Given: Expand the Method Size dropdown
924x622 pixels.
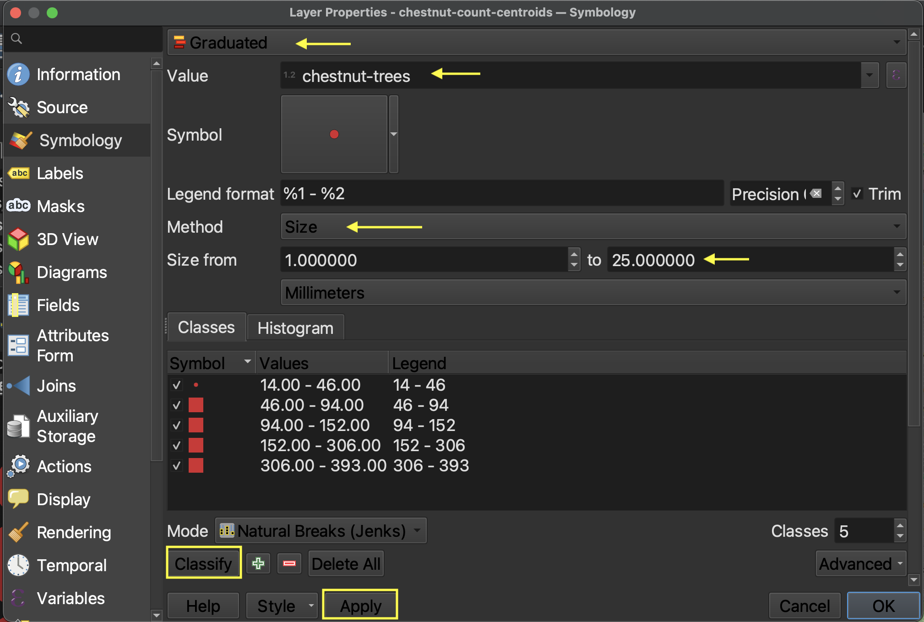Looking at the screenshot, I should (x=593, y=227).
